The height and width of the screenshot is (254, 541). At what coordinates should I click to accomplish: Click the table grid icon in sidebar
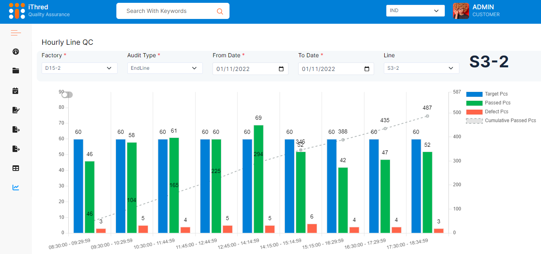[x=16, y=168]
